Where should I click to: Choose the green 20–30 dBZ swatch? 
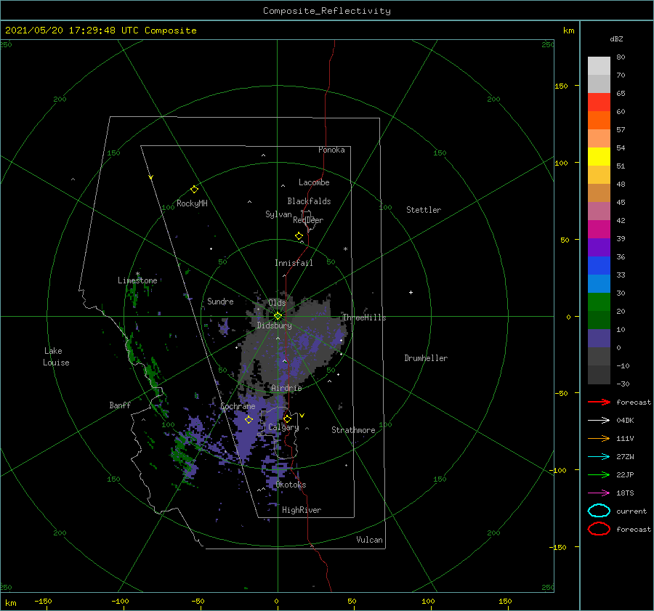pos(599,302)
